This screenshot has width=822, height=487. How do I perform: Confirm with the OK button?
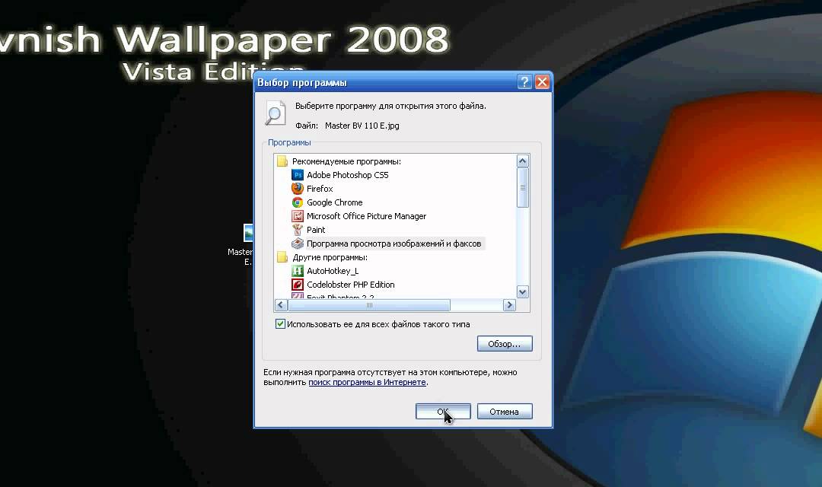[x=443, y=412]
